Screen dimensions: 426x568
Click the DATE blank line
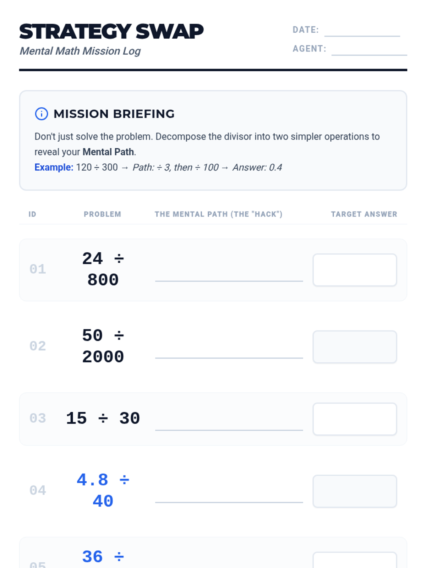pyautogui.click(x=362, y=36)
